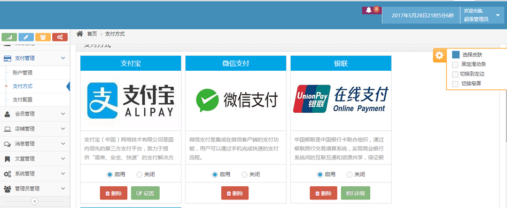Screen dimensions: 507x208
Task: Select 启用 radio for 微信支付
Action: coord(215,174)
